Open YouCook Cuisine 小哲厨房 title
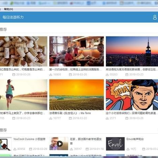The height and width of the screenshot is (158, 158). [29, 139]
